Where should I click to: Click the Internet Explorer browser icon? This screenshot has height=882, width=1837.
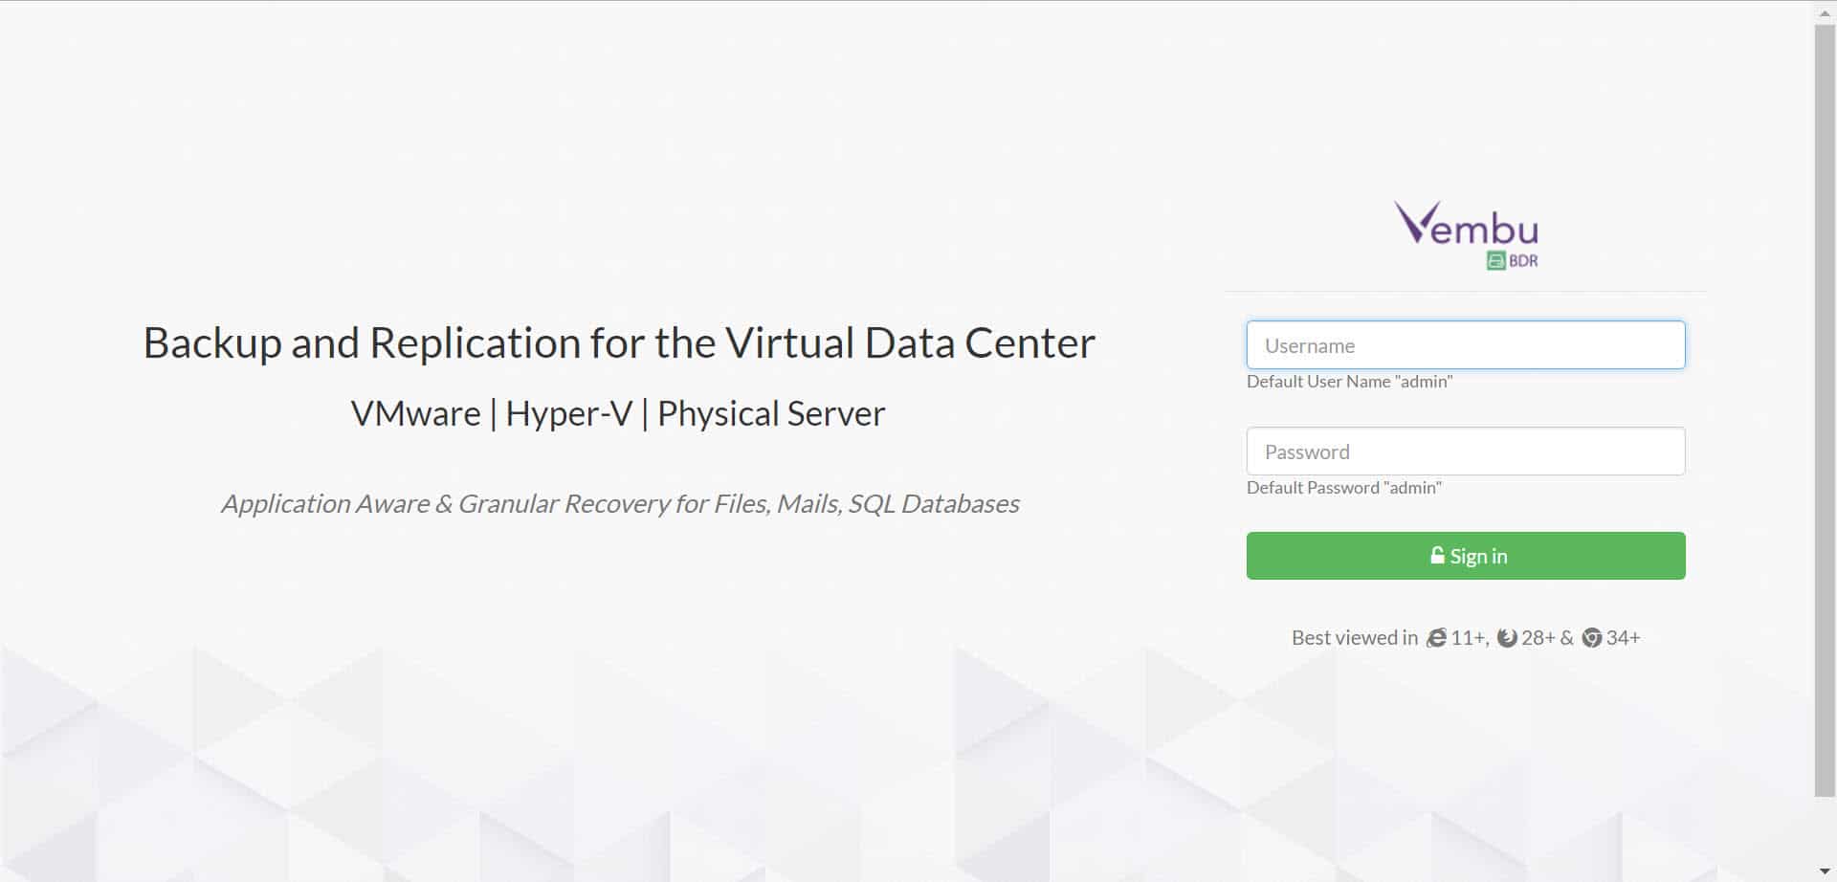(1436, 638)
